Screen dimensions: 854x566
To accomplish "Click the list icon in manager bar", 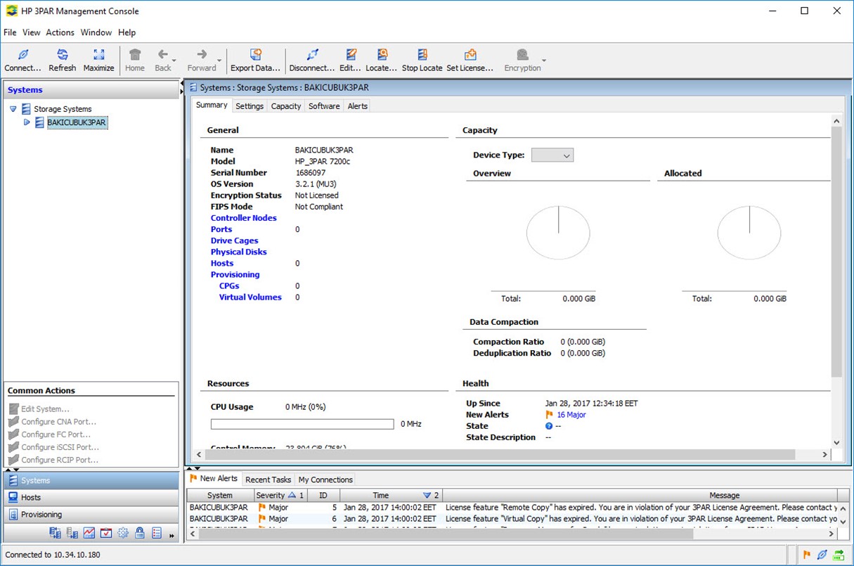I will (157, 533).
